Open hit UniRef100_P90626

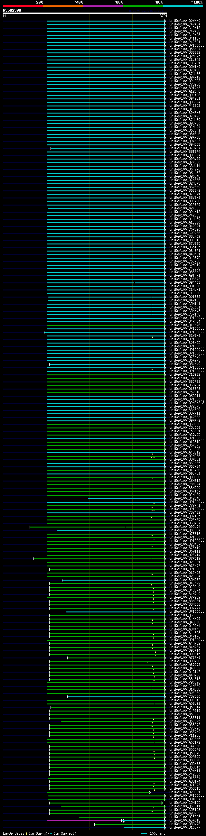(185, 683)
